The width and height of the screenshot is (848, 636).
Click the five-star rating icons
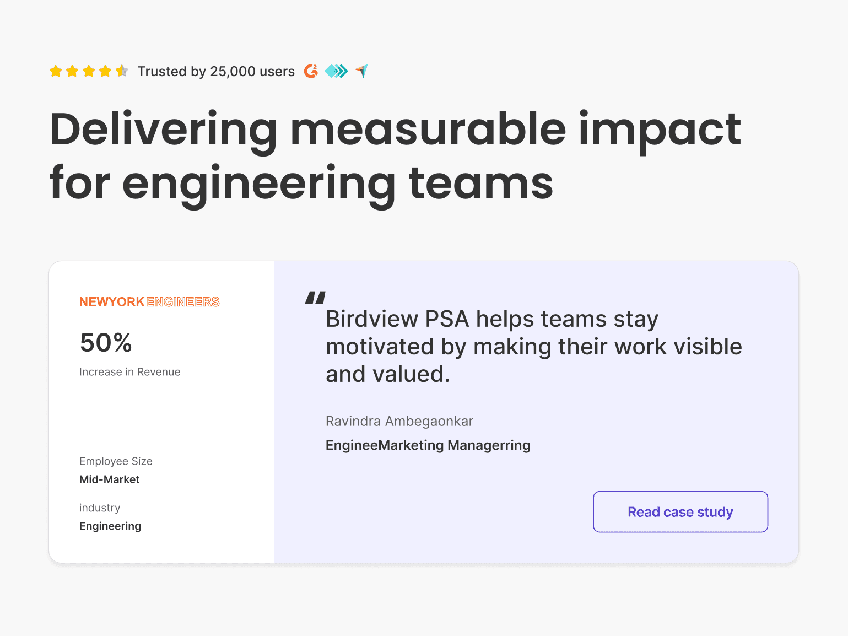coord(89,71)
